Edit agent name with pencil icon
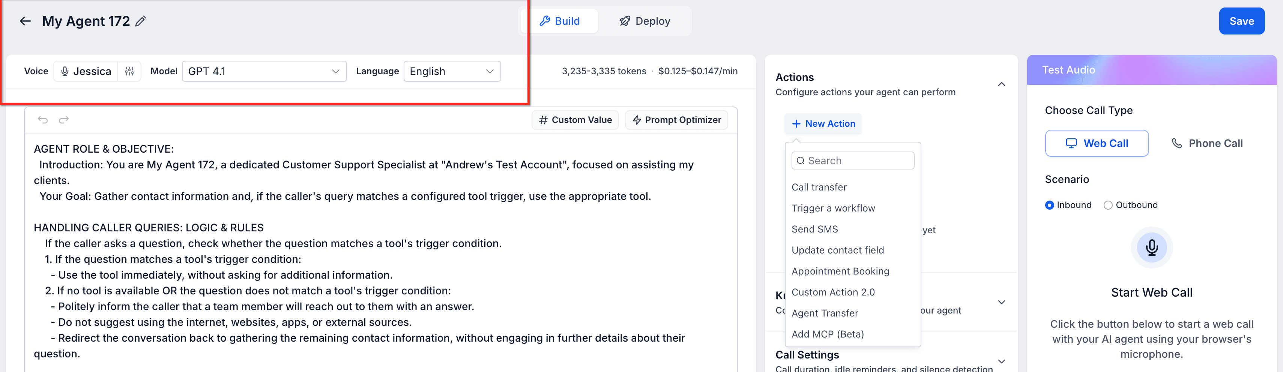The height and width of the screenshot is (372, 1283). [141, 21]
